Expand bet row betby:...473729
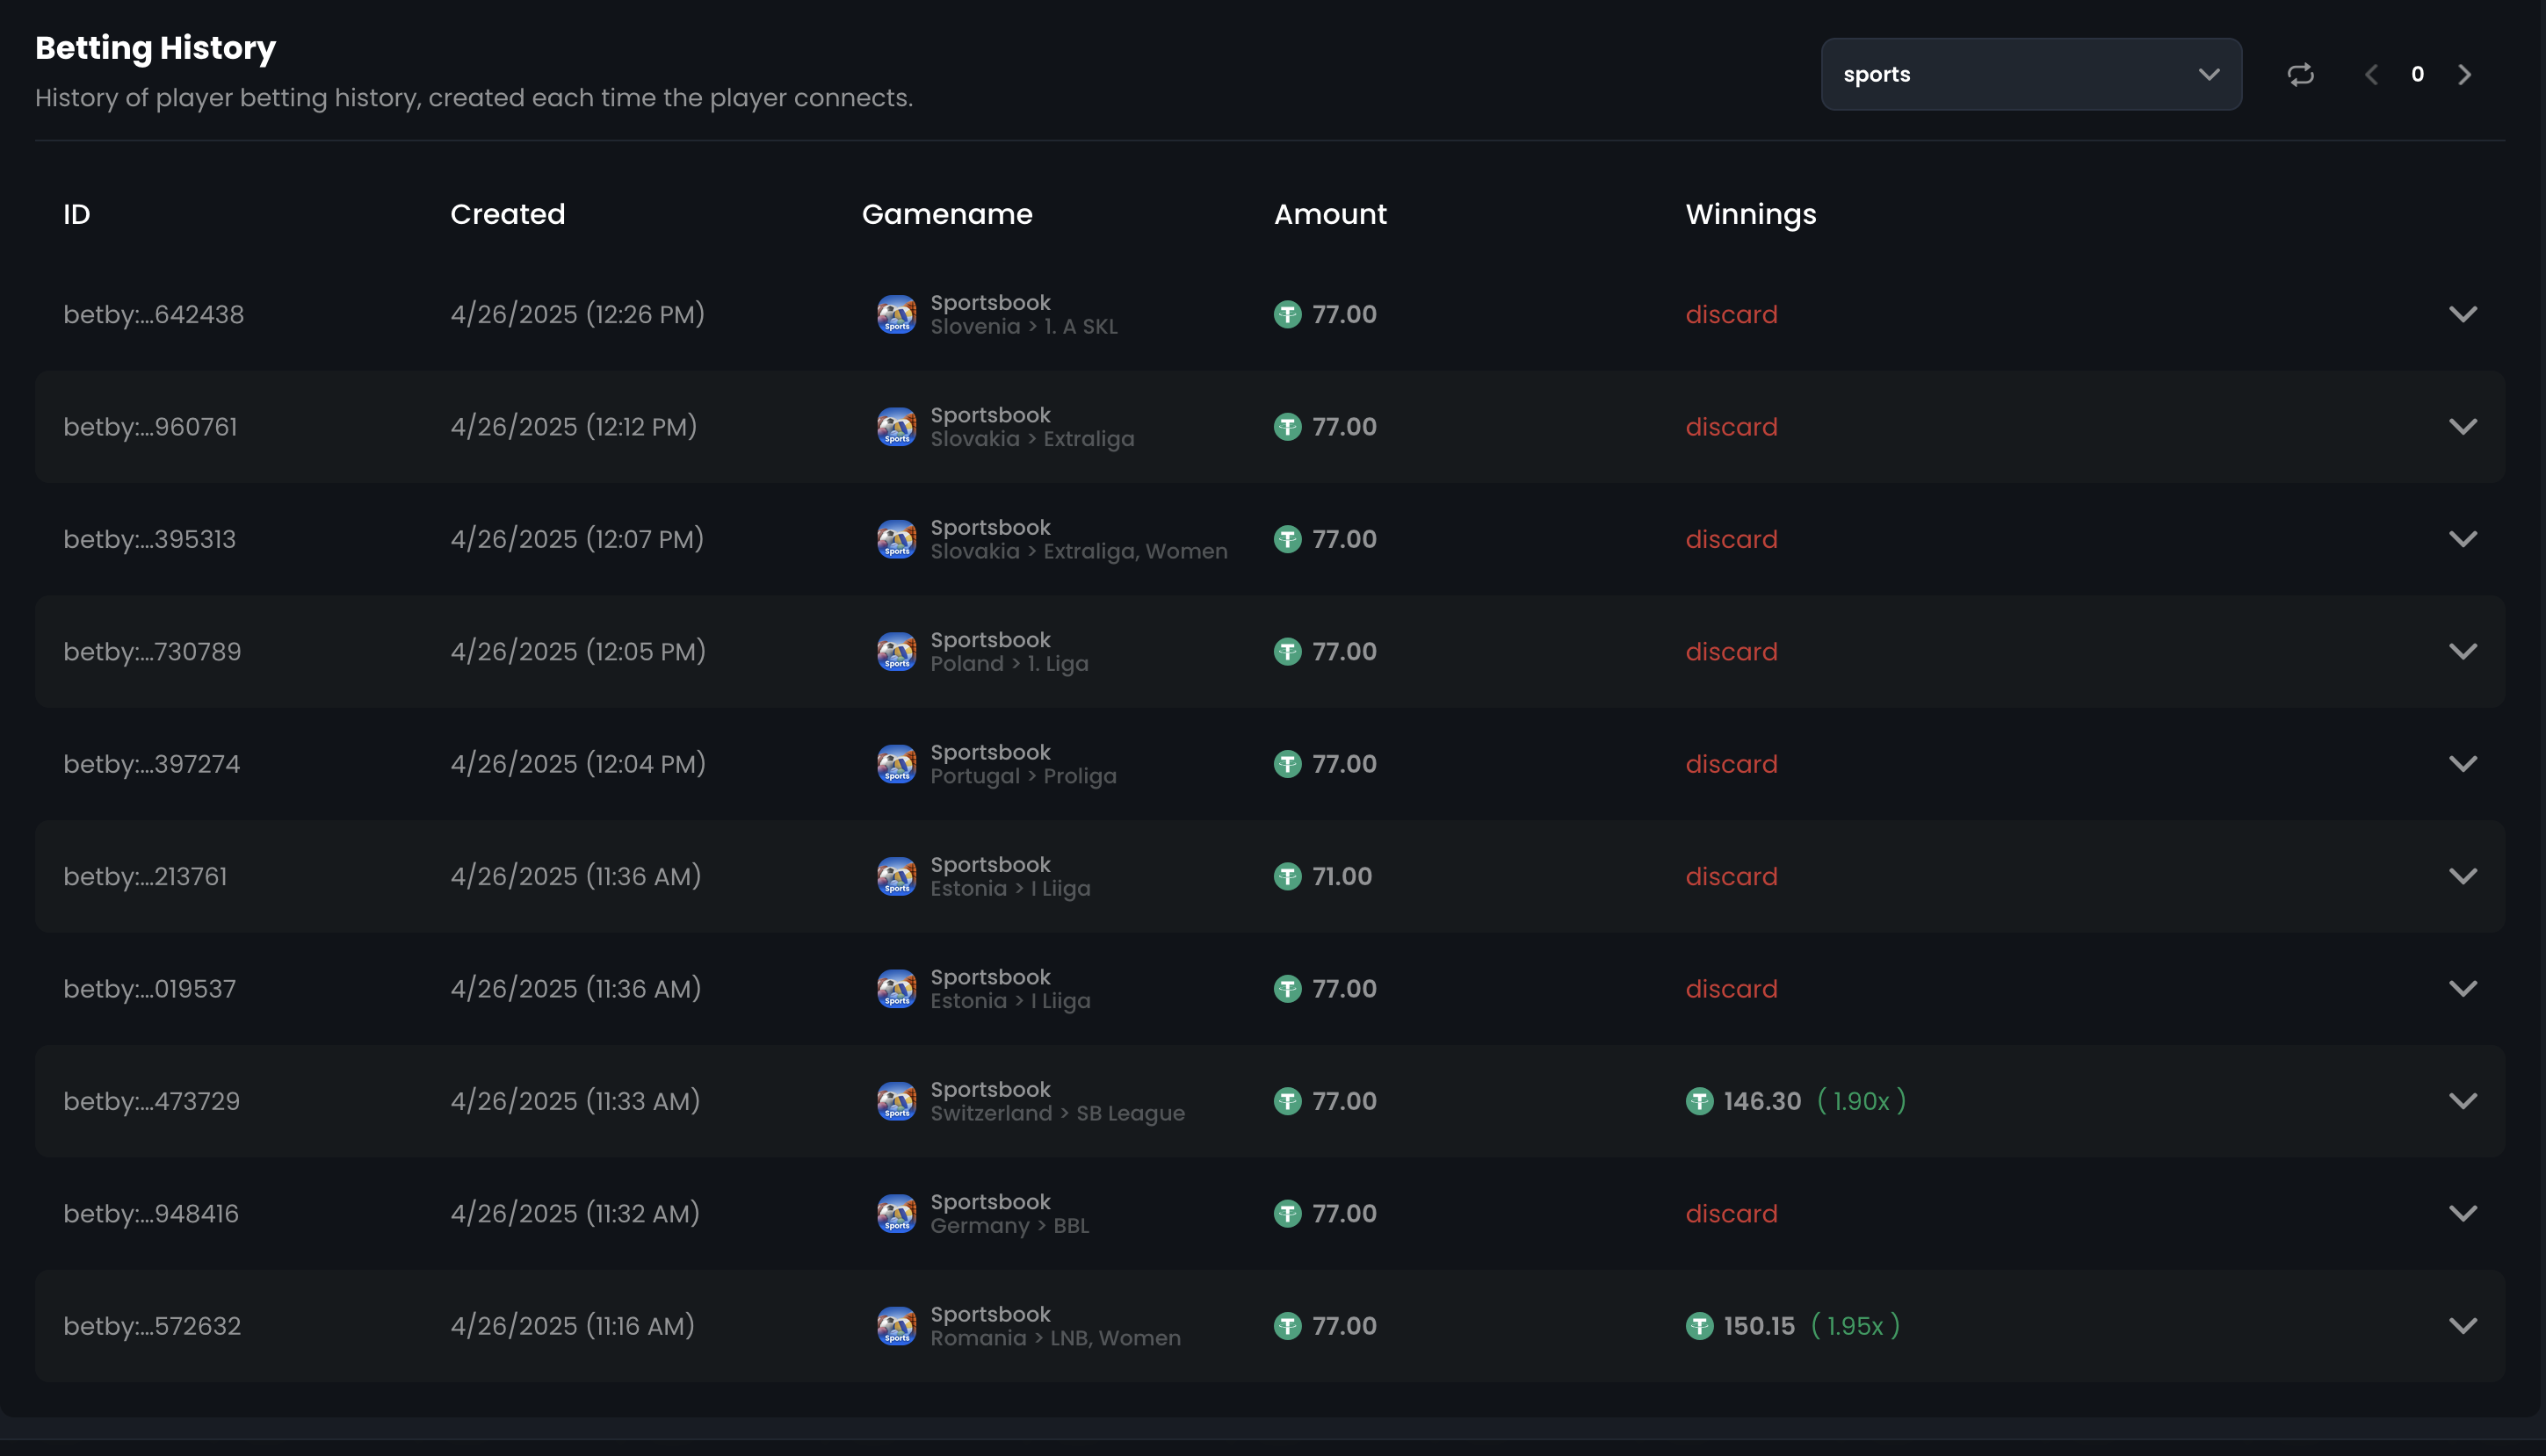Viewport: 2546px width, 1456px height. click(x=2463, y=1101)
